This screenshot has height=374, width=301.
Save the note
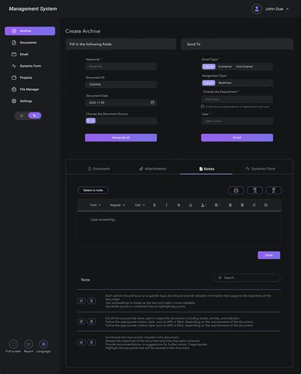[x=269, y=255]
